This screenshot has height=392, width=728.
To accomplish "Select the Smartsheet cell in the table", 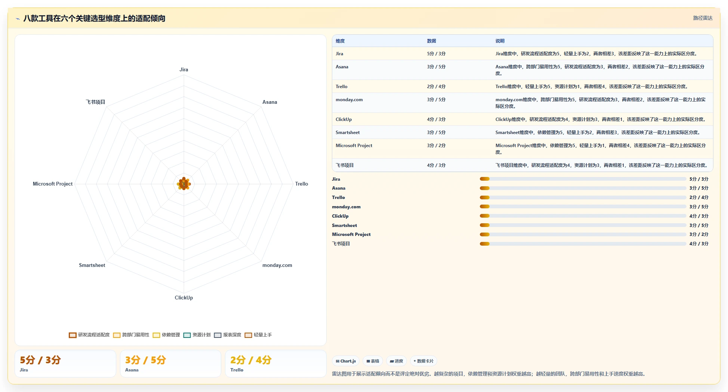I will (348, 133).
